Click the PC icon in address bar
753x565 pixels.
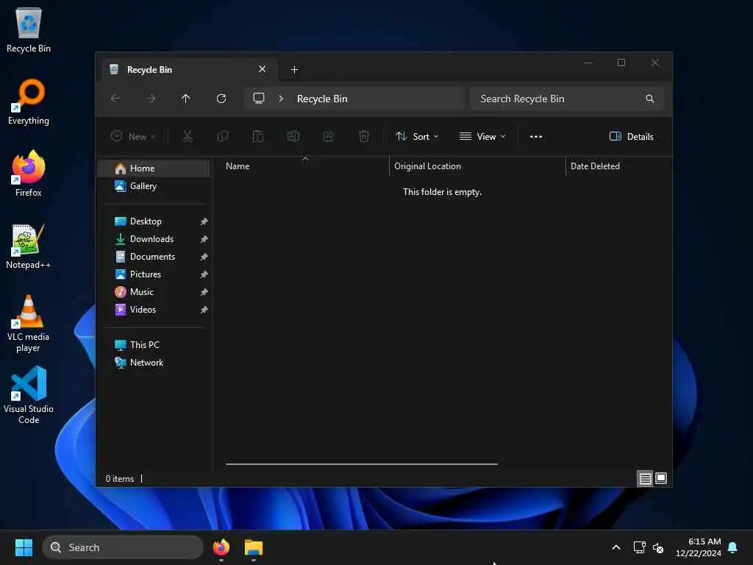click(259, 99)
